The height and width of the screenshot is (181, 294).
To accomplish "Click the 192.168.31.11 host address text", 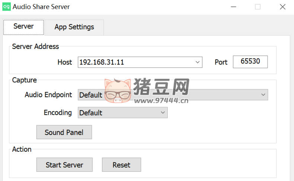I will [102, 62].
